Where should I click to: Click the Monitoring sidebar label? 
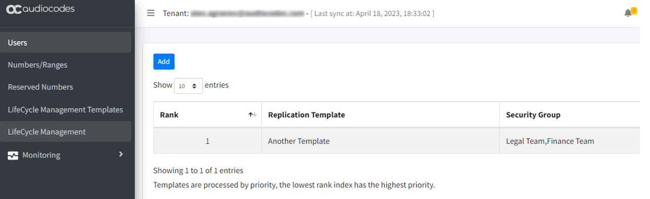(x=41, y=155)
